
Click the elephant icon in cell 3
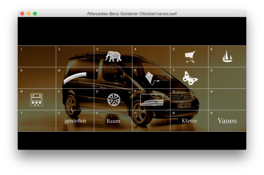[x=113, y=56]
